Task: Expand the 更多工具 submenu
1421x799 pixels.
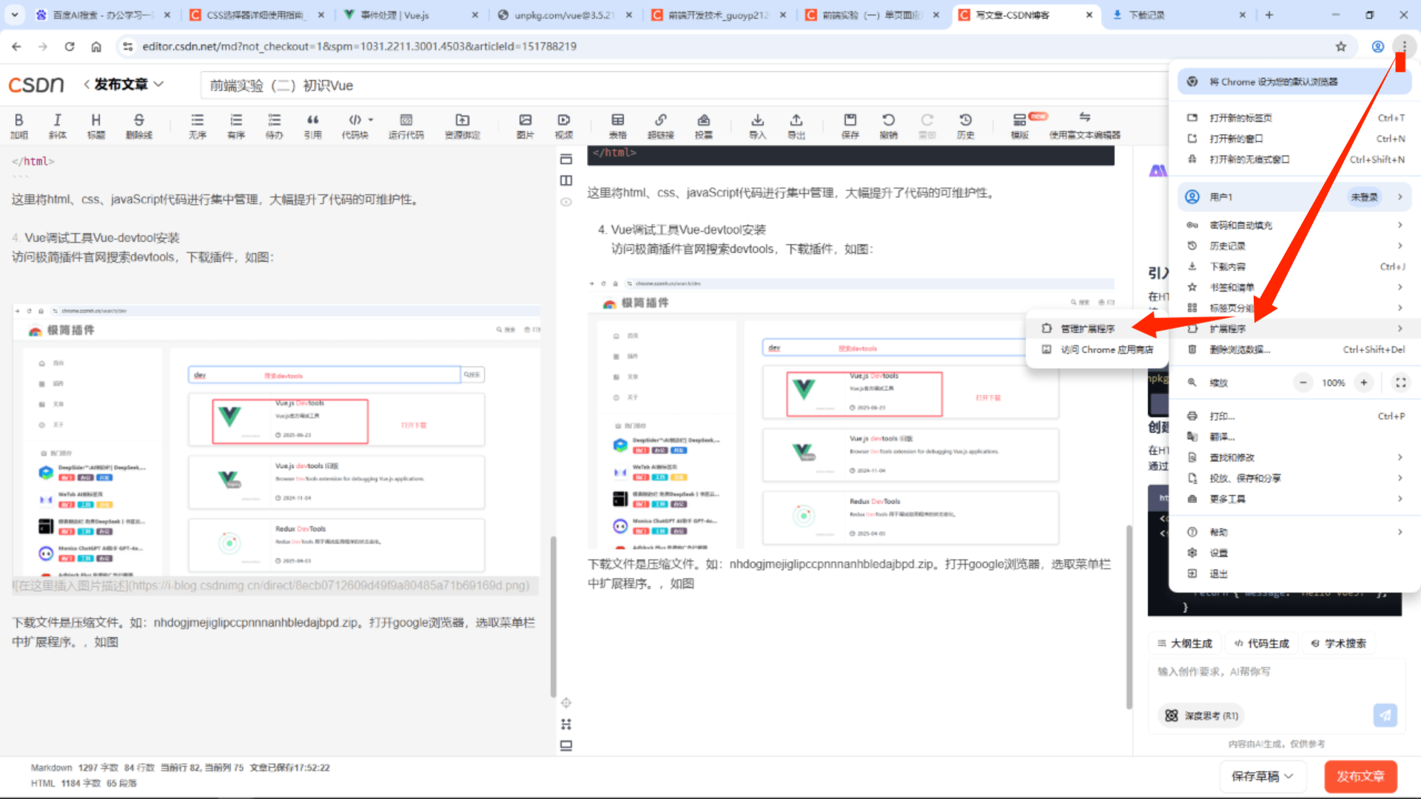Action: click(1295, 499)
